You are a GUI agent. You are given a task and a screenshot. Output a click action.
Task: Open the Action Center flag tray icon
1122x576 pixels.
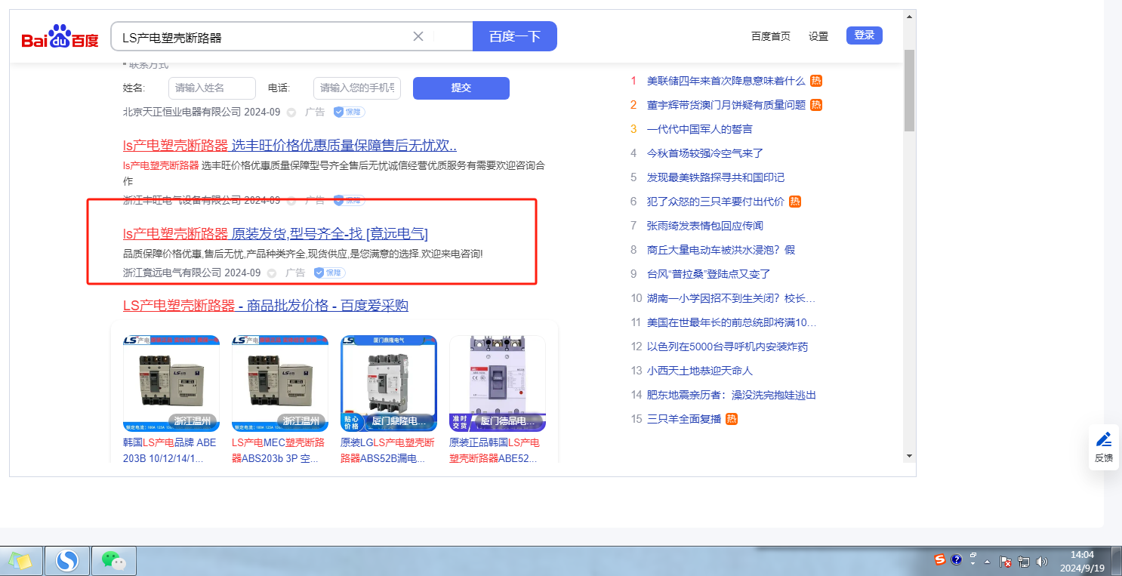pos(1006,562)
